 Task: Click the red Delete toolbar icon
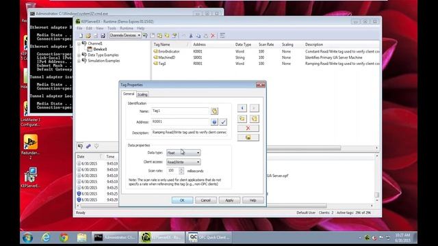click(213, 36)
